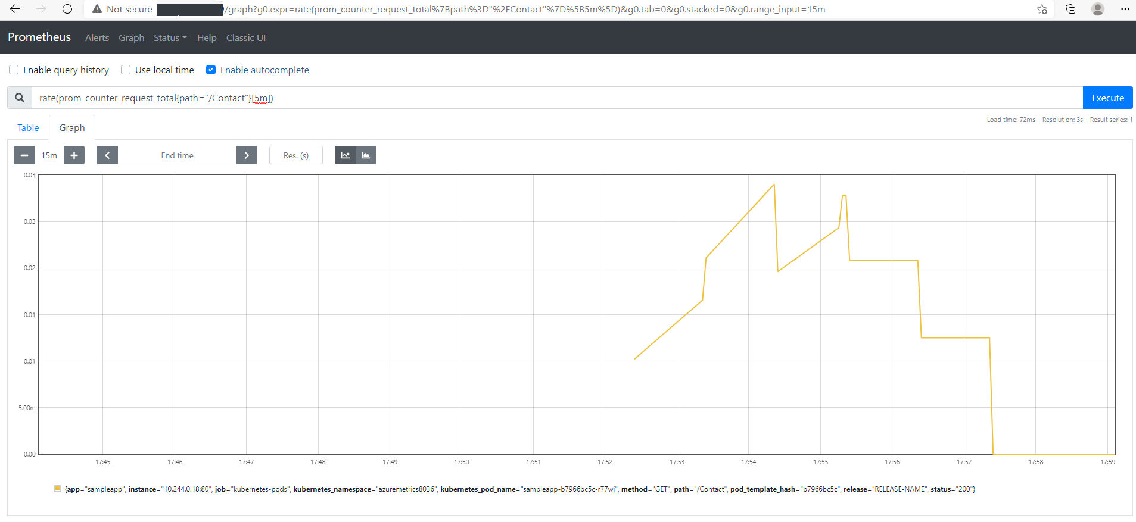Add page to favorites star icon
This screenshot has width=1136, height=522.
(1042, 9)
